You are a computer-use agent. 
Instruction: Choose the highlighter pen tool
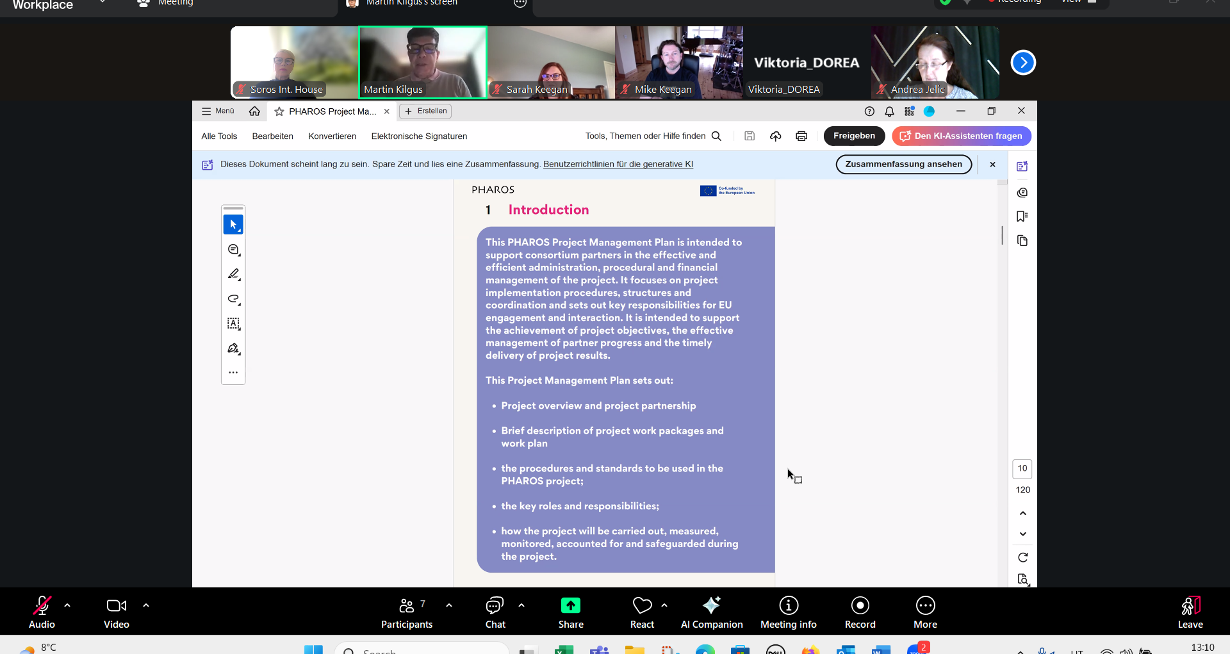233,274
